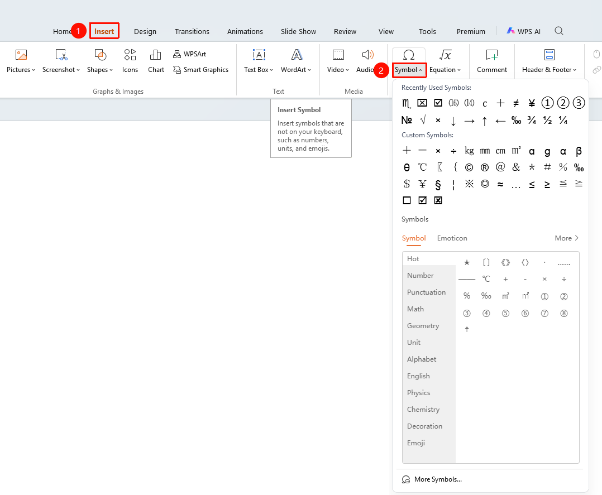Click the Audio speaker icon
602x495 pixels.
coord(367,55)
